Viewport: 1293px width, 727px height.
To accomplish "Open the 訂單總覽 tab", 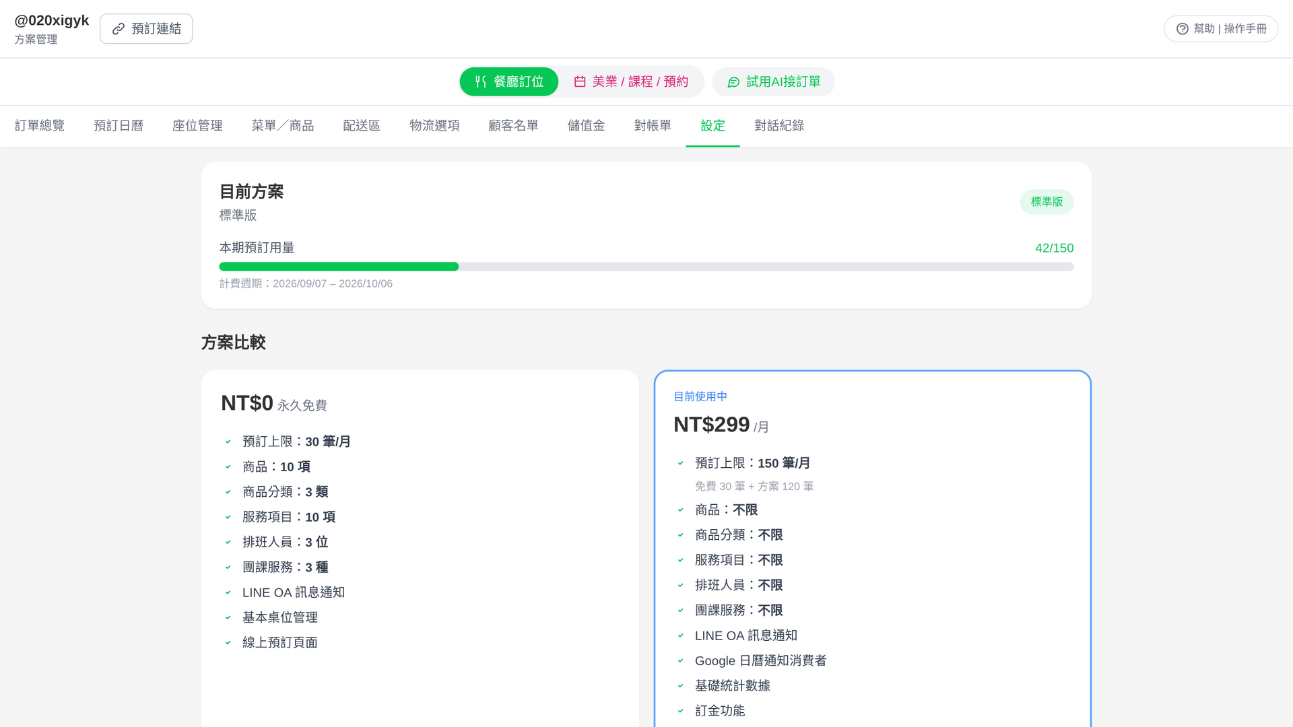I will click(40, 126).
